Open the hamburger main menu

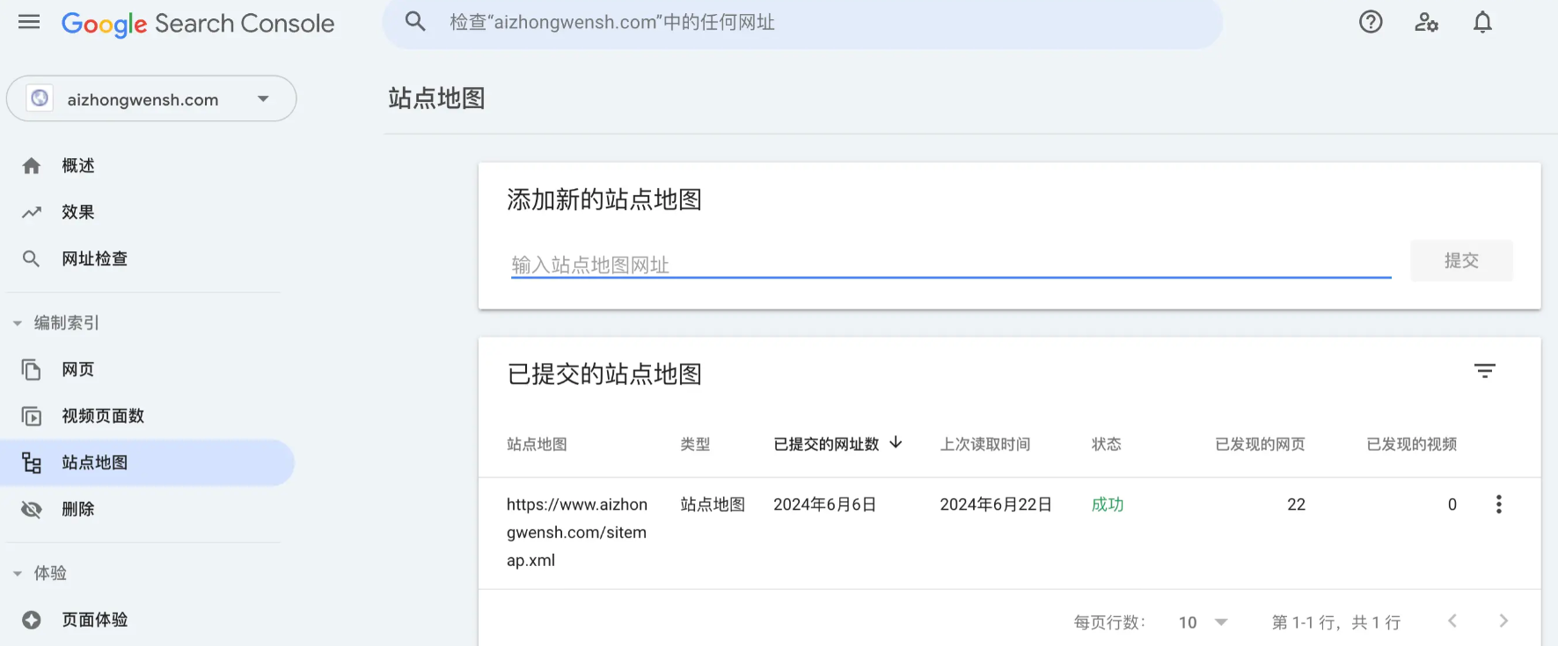point(29,22)
